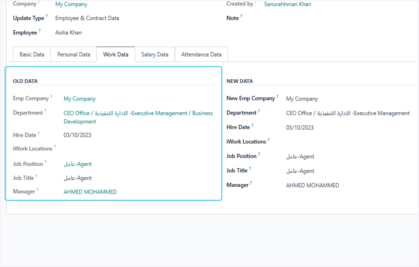Click the help icon next to Note
Image resolution: width=419 pixels, height=267 pixels.
tap(241, 16)
